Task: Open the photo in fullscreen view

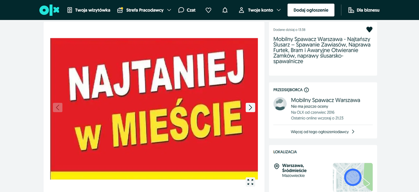Action: click(250, 182)
